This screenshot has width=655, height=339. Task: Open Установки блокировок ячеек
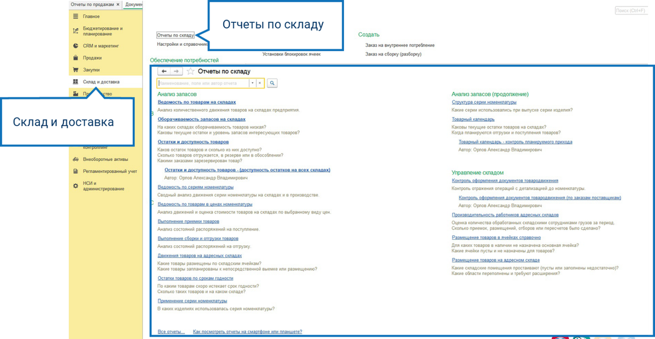291,54
